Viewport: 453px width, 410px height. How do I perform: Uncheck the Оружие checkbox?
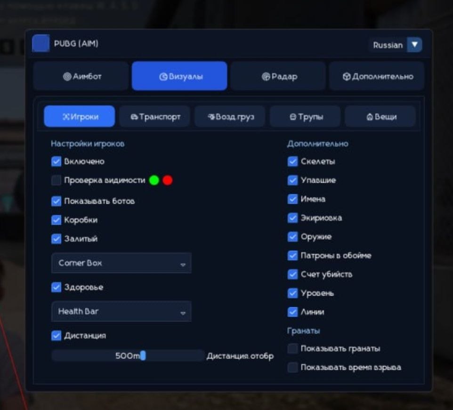point(292,237)
